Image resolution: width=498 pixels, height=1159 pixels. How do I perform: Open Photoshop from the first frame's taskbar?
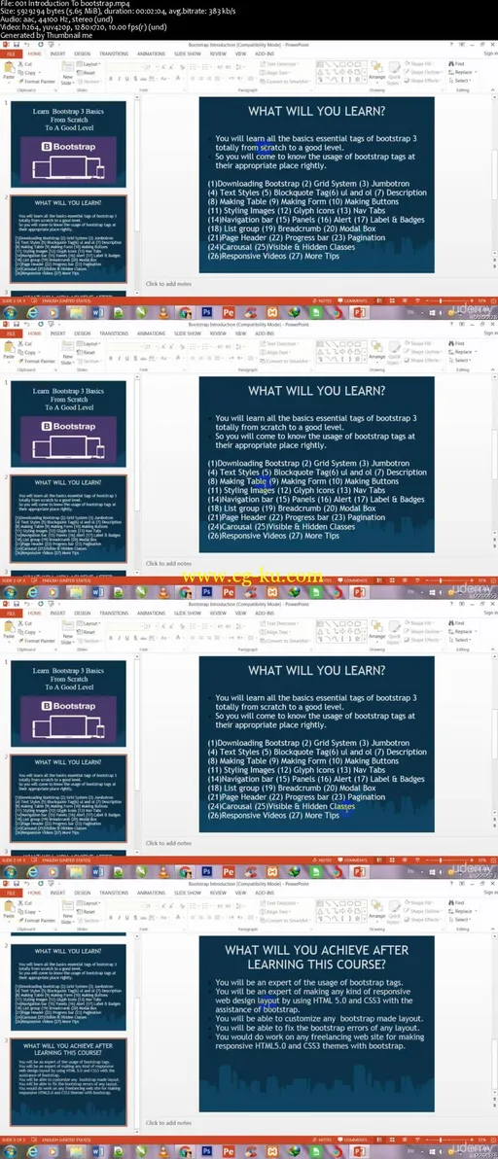click(x=207, y=313)
